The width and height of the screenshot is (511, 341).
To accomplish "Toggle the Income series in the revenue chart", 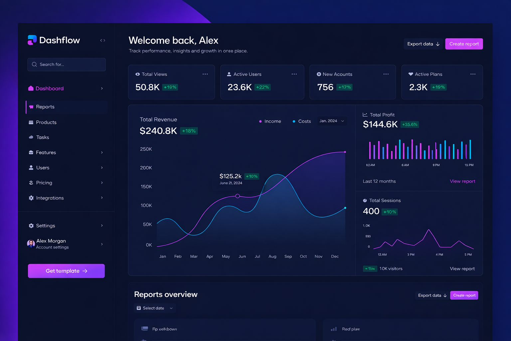I will [270, 121].
